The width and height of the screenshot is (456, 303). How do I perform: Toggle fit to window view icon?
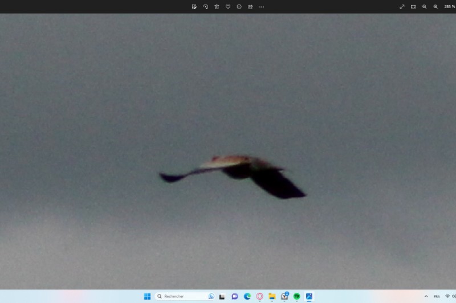(x=413, y=7)
